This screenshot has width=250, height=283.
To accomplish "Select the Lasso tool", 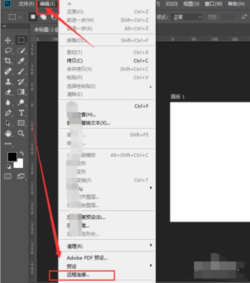I will (x=8, y=51).
